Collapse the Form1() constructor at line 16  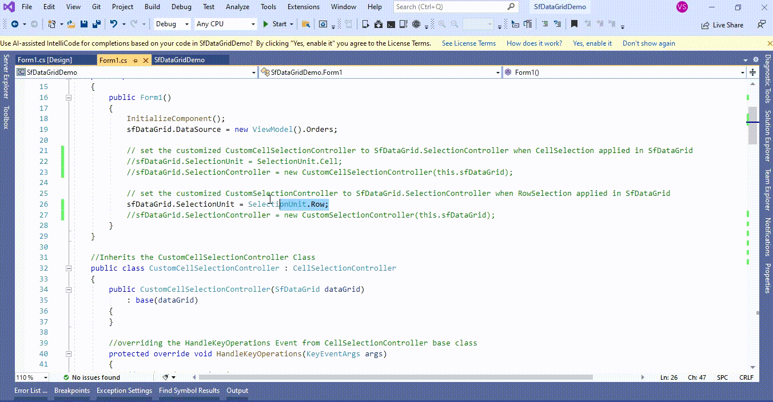click(x=69, y=98)
